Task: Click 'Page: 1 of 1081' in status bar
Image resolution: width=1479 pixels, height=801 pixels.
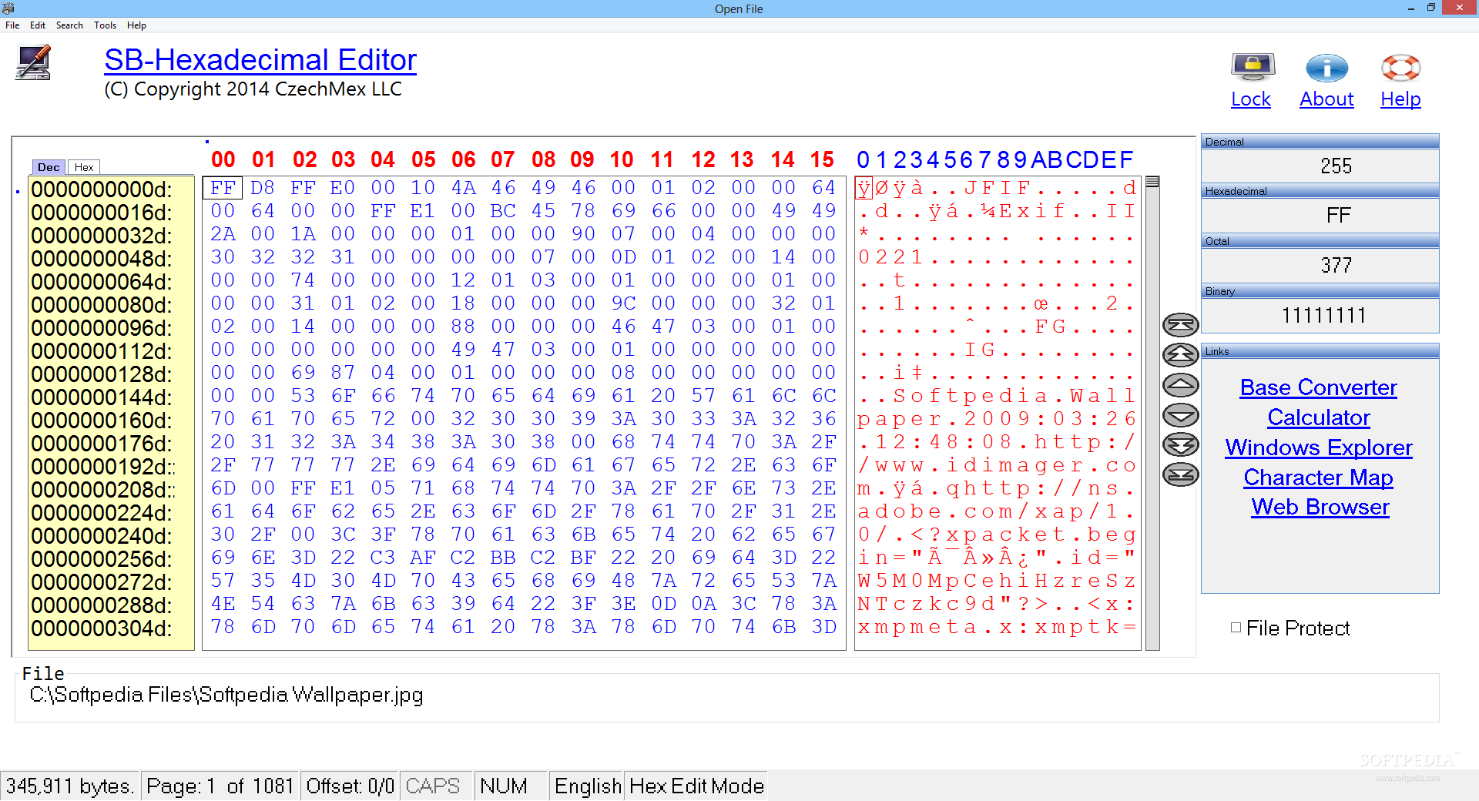Action: click(220, 786)
